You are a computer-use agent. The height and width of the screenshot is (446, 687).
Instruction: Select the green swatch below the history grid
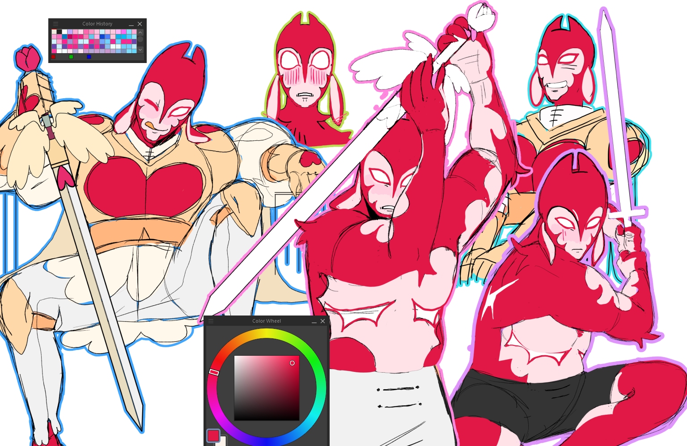[x=71, y=57]
